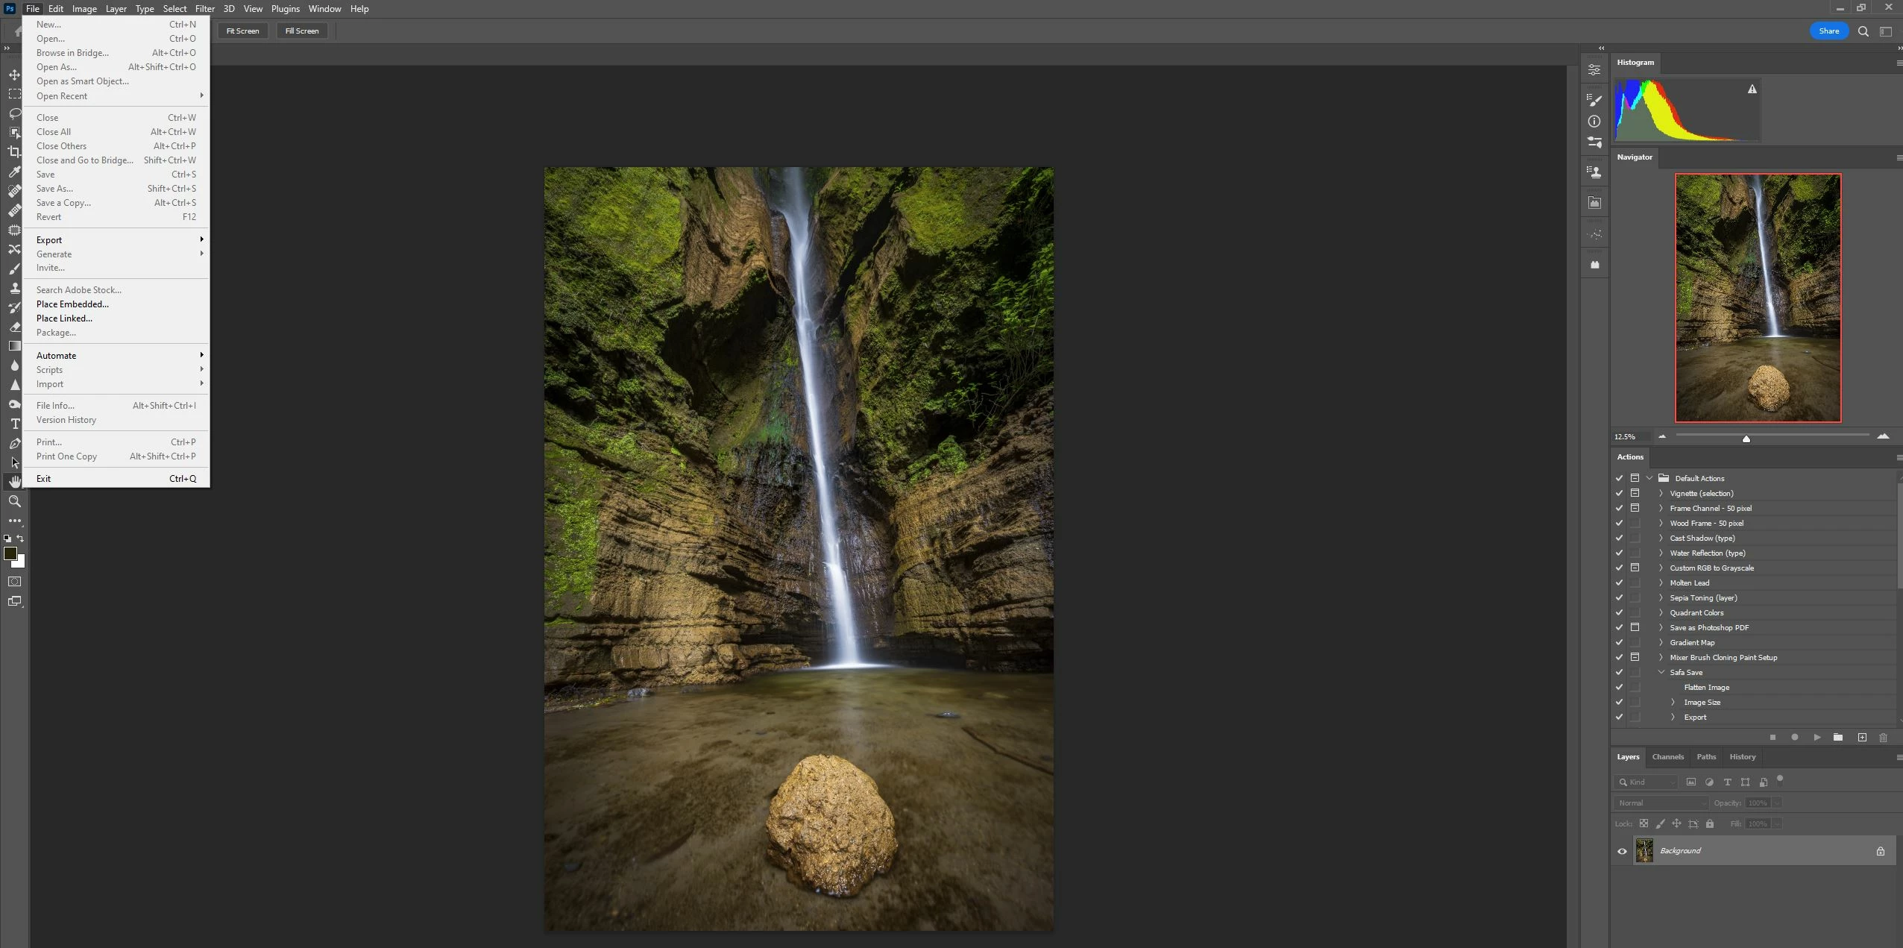Click the Navigator zoom slider handle

click(1746, 439)
